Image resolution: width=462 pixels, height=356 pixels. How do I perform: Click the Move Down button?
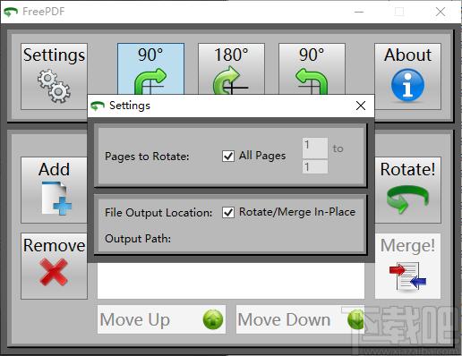point(300,319)
